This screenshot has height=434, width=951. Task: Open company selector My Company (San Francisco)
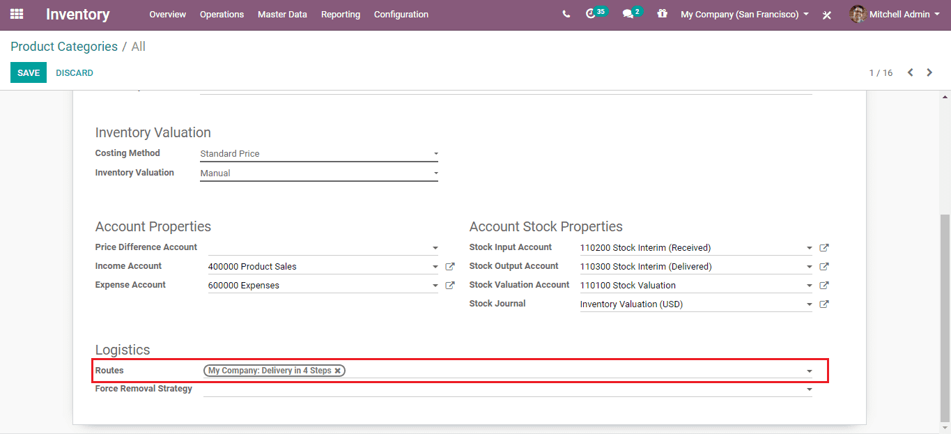pyautogui.click(x=745, y=14)
